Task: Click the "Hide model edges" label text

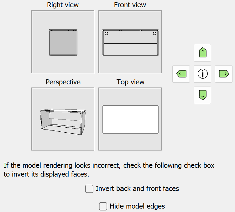Action: [137, 206]
